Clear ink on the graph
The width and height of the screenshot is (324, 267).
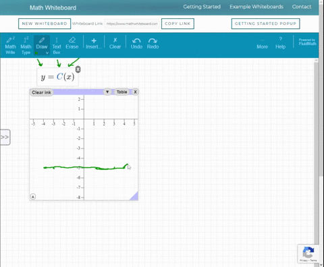tap(41, 92)
